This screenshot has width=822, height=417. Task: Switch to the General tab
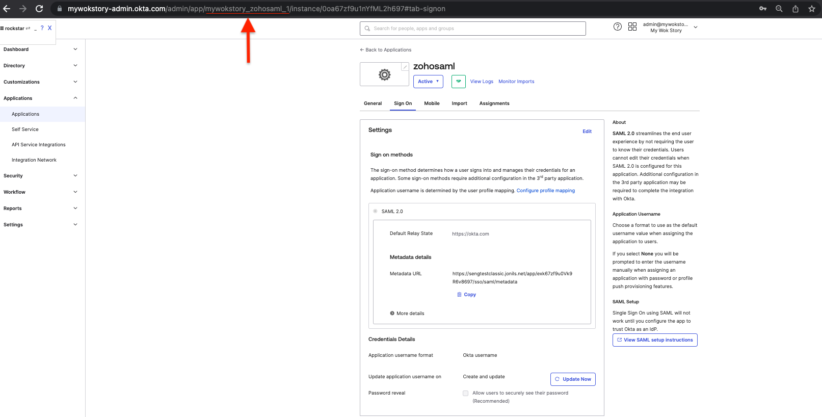click(373, 103)
